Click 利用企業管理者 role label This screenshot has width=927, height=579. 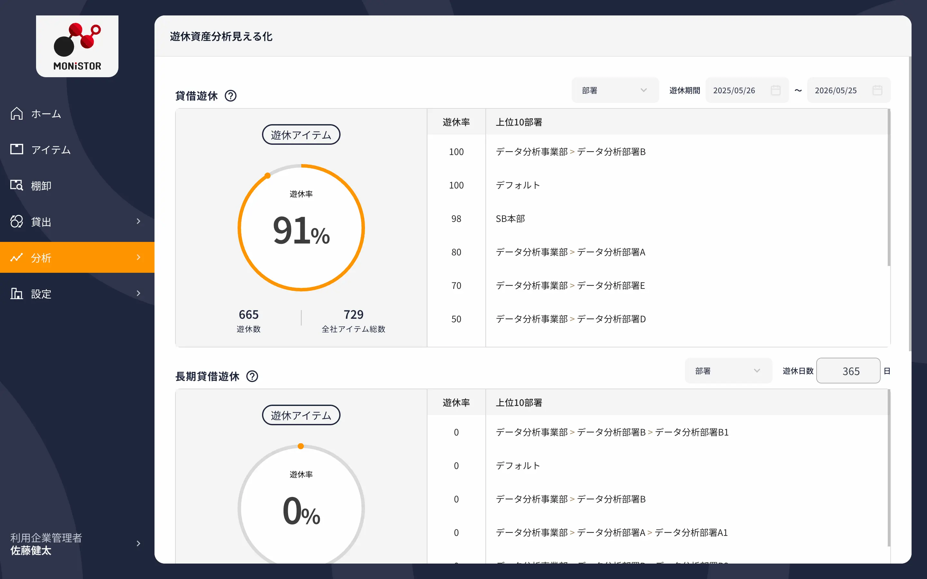(x=46, y=538)
